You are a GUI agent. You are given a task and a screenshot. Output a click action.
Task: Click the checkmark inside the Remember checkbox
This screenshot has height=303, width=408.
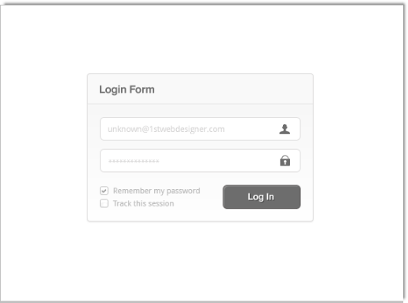point(104,191)
